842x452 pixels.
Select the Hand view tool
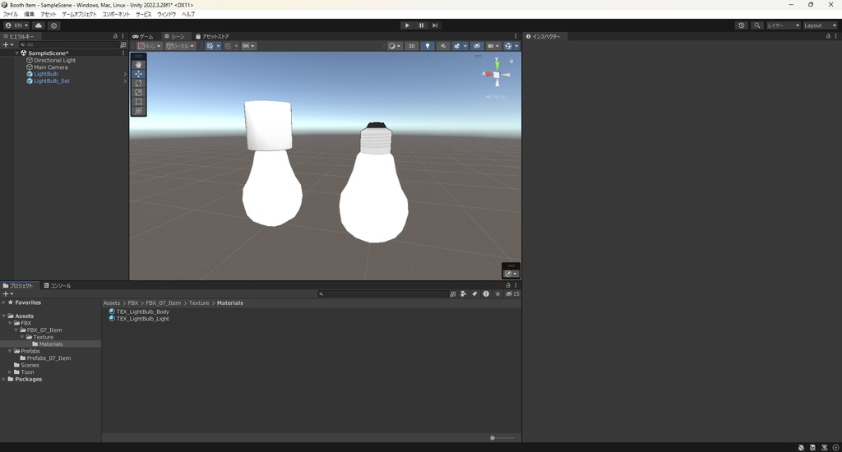(x=138, y=64)
